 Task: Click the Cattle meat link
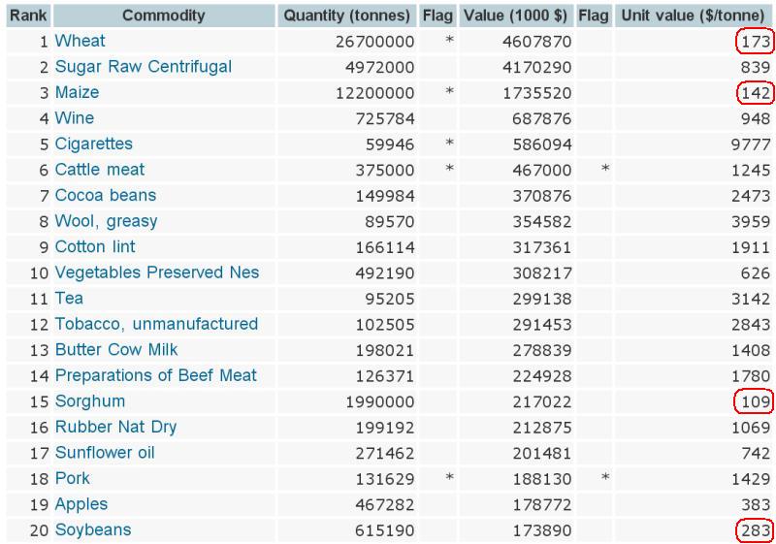coord(99,170)
